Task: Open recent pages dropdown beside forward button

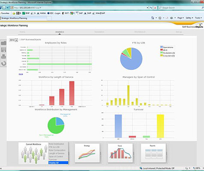Action: (x=8, y=8)
